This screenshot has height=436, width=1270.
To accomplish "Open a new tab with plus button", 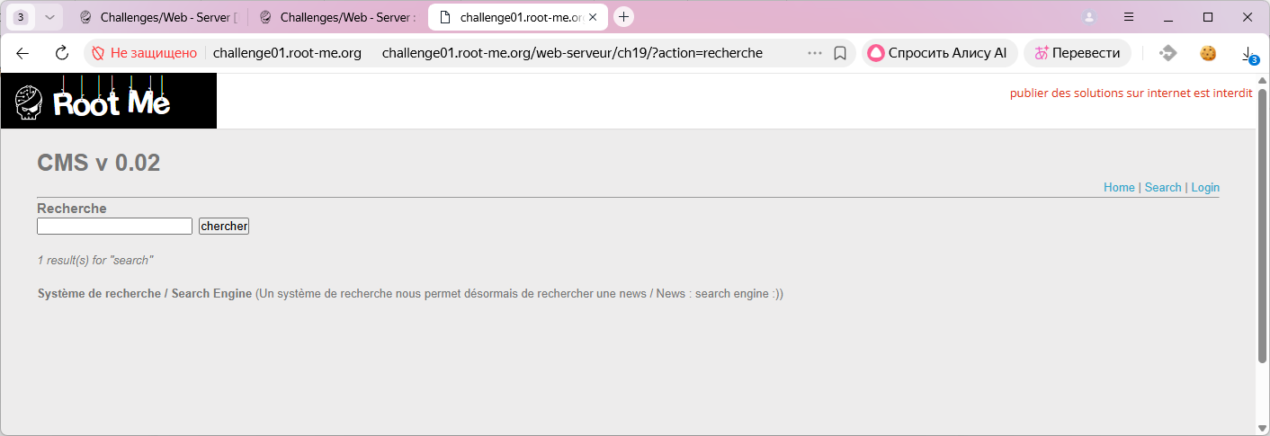I will click(624, 17).
